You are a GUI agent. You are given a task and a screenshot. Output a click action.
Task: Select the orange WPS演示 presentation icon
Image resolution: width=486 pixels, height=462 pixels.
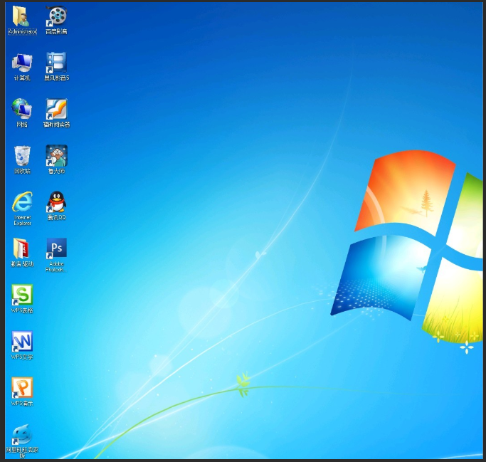click(22, 388)
